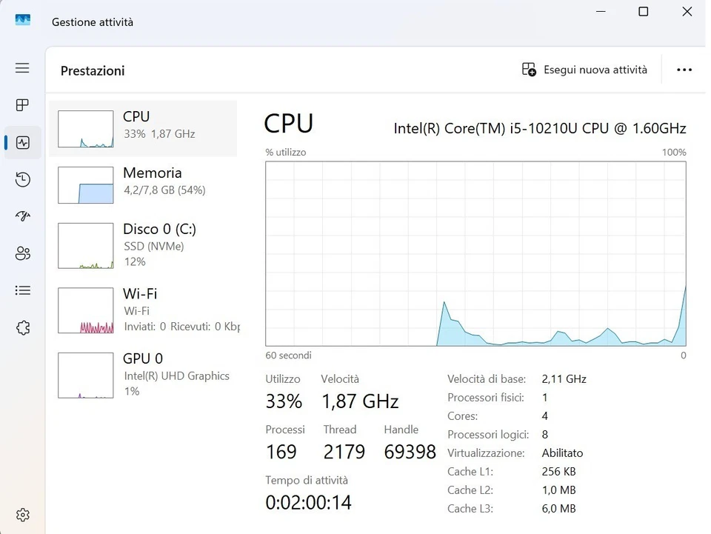This screenshot has width=711, height=534.
Task: Maximize the Gestione attività window
Action: point(644,12)
